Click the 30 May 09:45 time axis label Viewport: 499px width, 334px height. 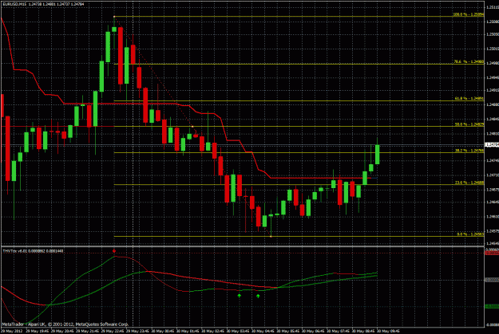388,331
